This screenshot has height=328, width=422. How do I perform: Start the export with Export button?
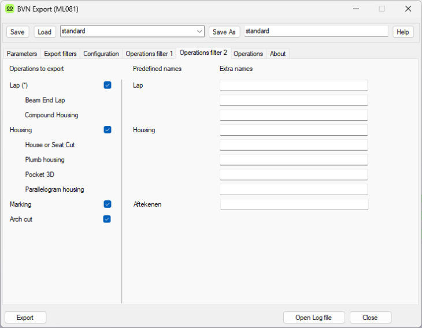pyautogui.click(x=25, y=318)
